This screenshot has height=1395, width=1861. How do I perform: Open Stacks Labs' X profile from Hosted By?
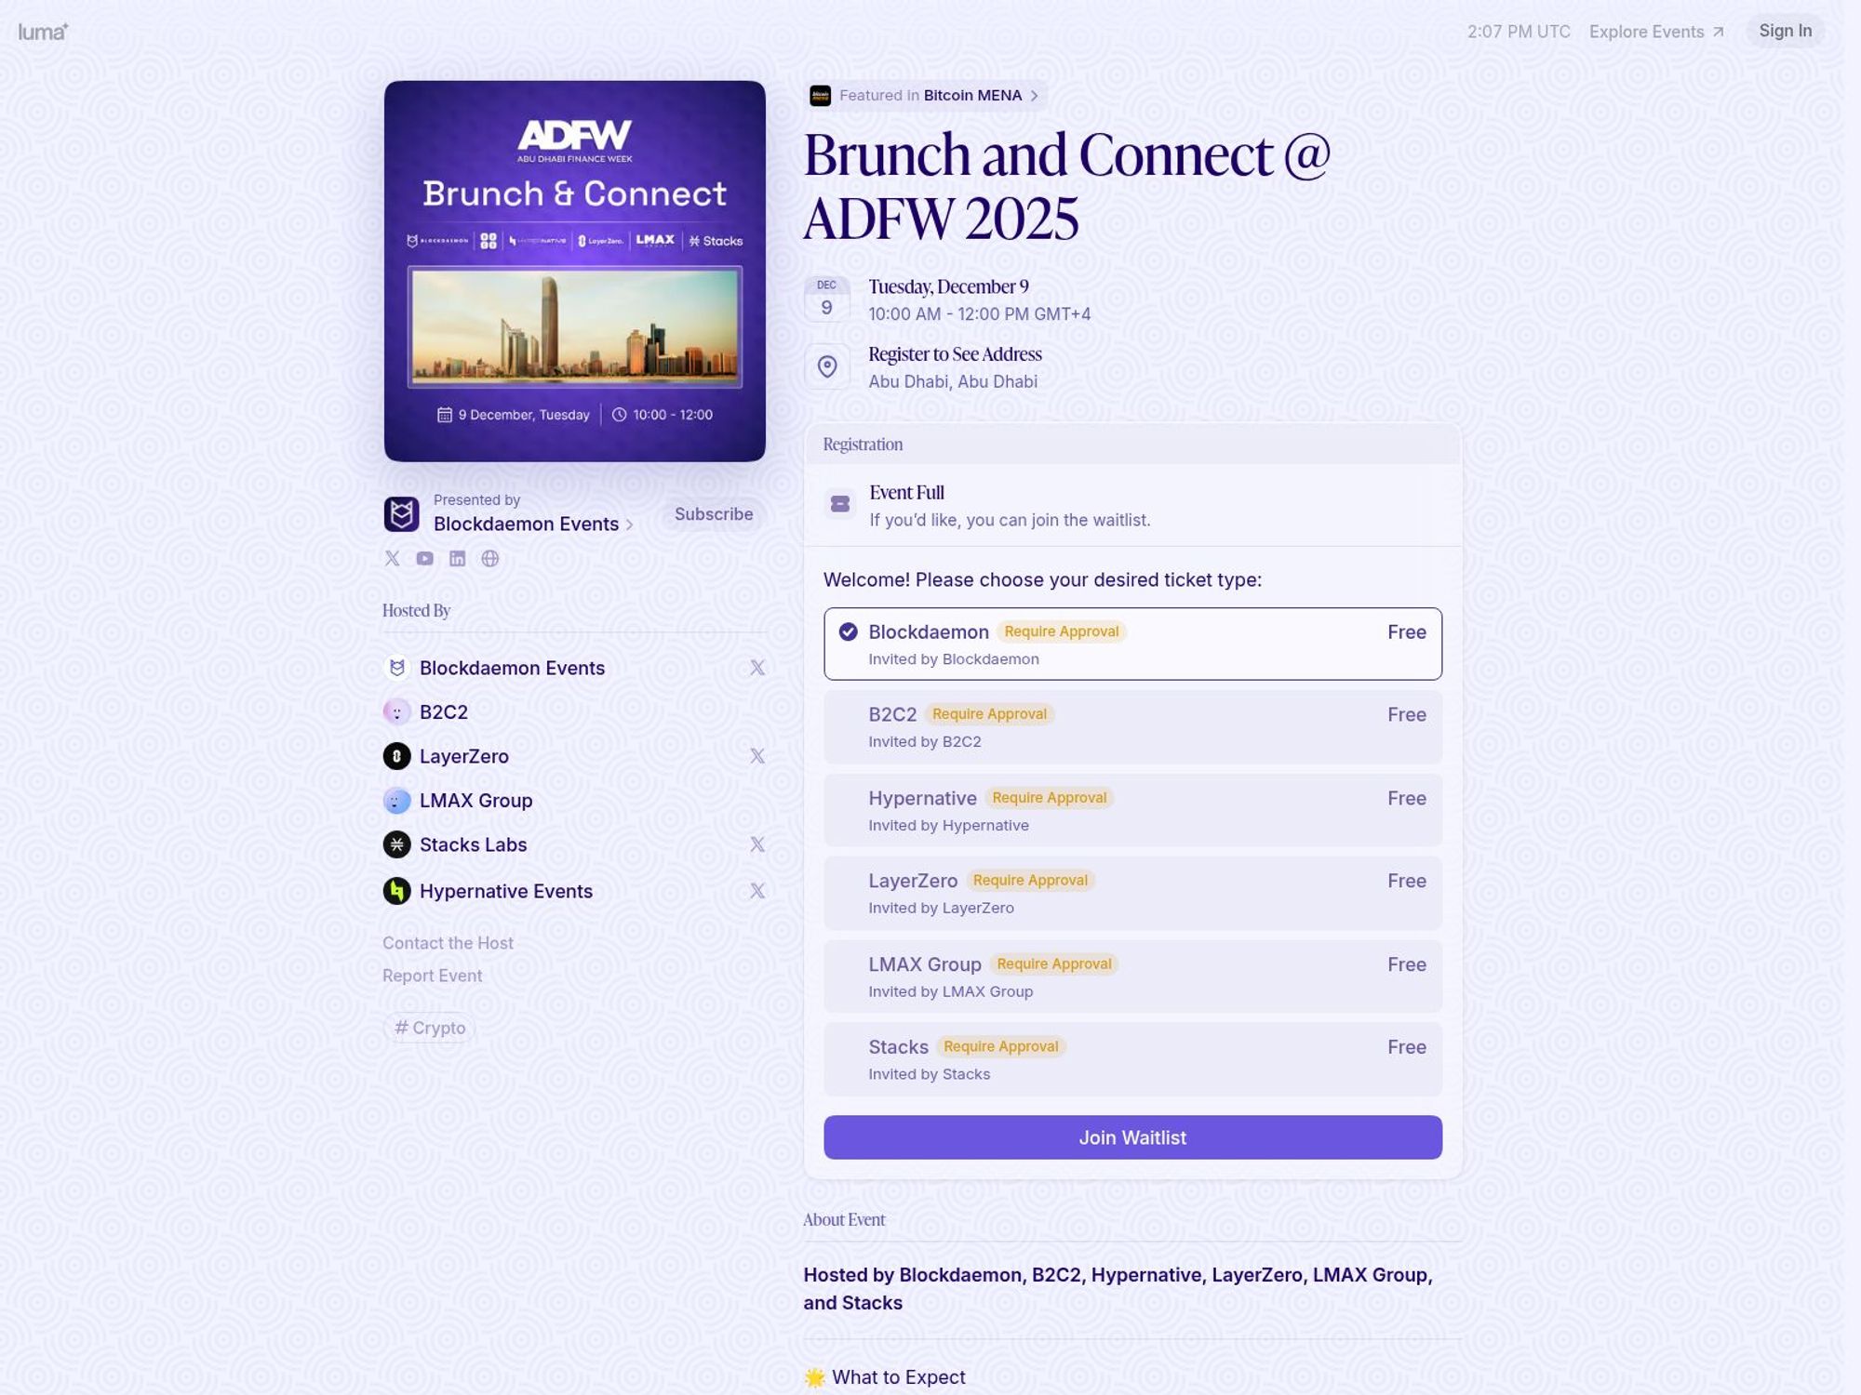pos(759,844)
